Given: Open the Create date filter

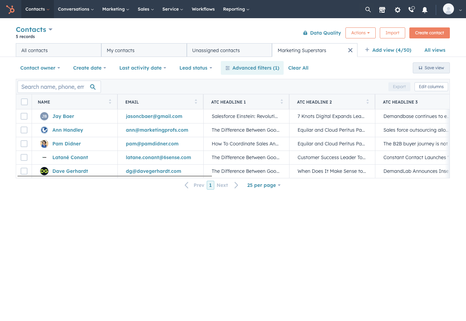Looking at the screenshot, I should (90, 68).
